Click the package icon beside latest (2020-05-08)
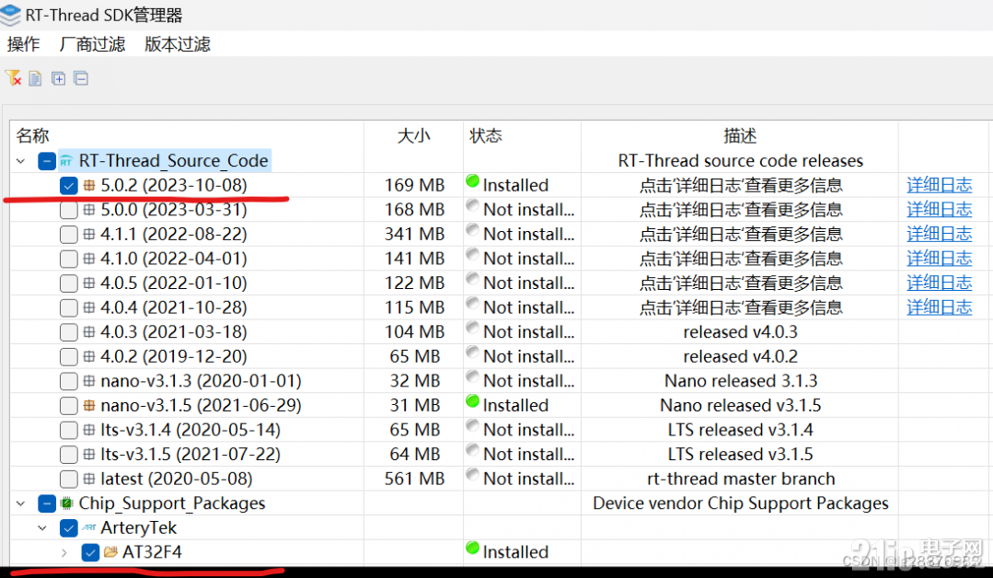The height and width of the screenshot is (578, 993). tap(89, 479)
